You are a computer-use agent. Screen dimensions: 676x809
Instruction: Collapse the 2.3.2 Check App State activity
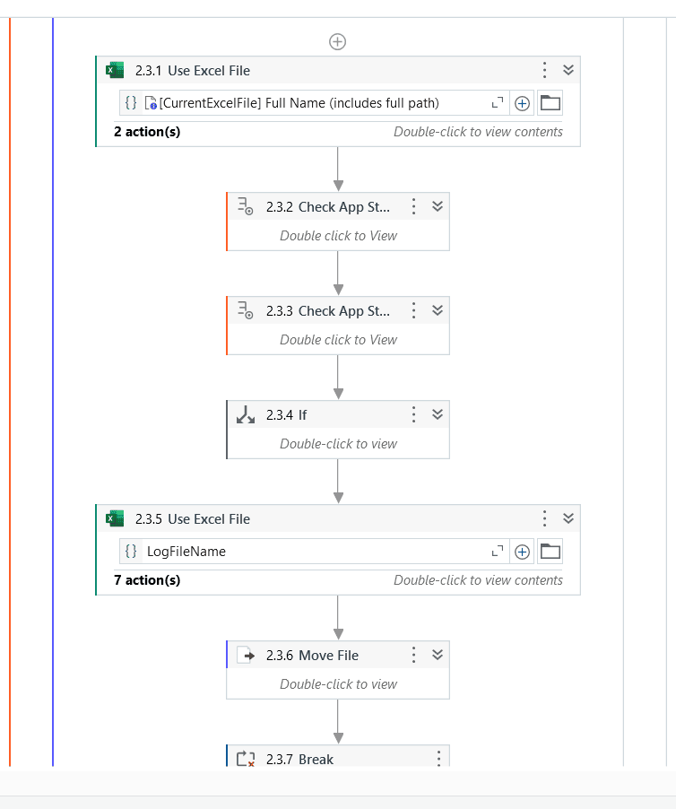[438, 206]
